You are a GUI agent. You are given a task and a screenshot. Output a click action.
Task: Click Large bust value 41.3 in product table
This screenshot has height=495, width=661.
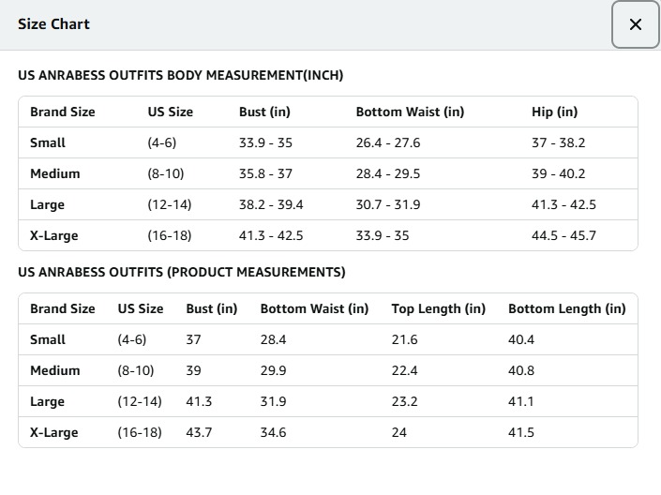pyautogui.click(x=199, y=401)
